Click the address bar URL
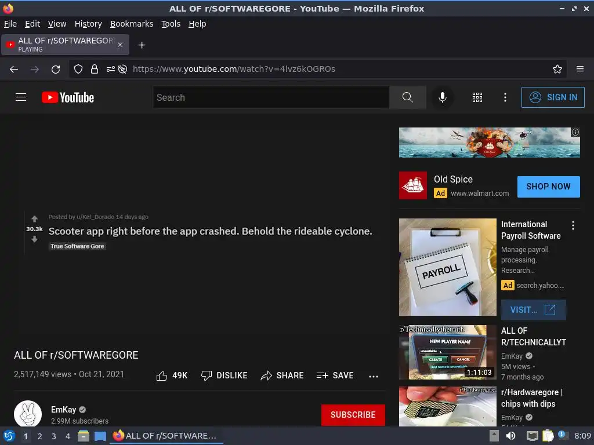This screenshot has width=594, height=445. tap(234, 69)
